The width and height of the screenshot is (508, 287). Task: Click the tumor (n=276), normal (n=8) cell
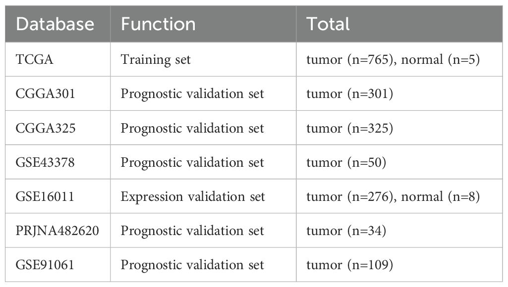coord(393,196)
